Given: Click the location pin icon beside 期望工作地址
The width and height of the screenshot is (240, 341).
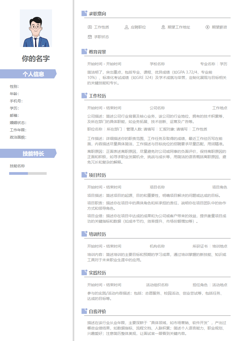Looking at the screenshot, I should (x=163, y=27).
